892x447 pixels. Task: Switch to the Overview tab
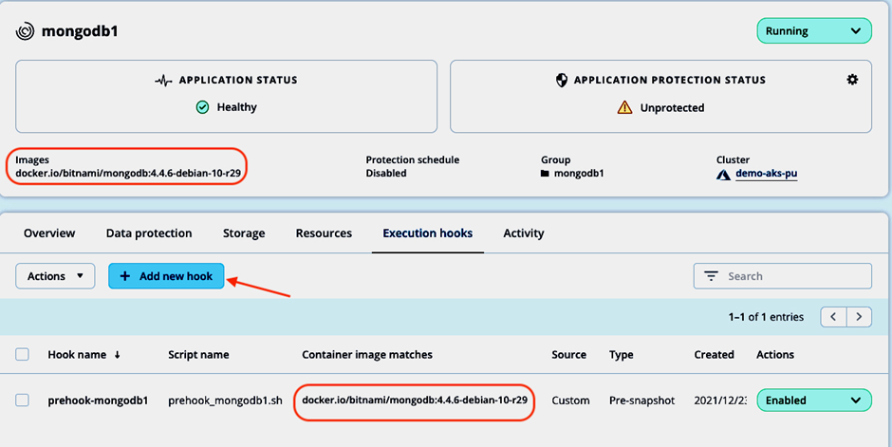pos(49,233)
